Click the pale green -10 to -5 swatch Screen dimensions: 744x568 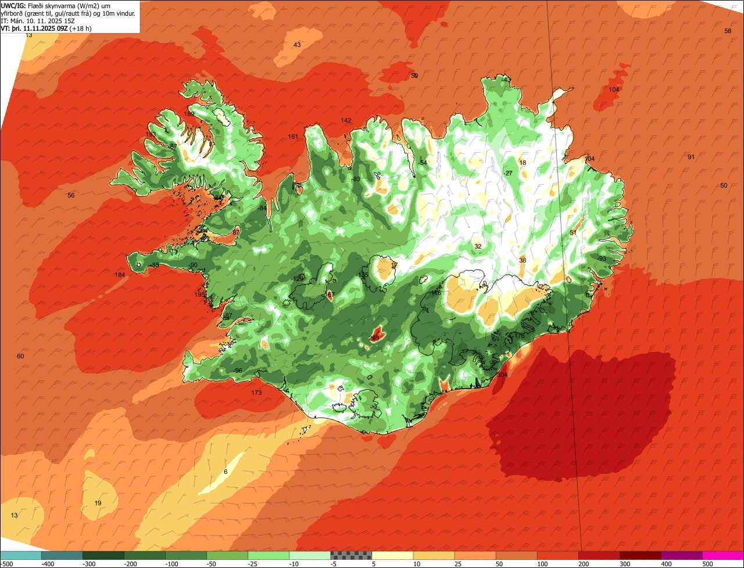(x=309, y=555)
